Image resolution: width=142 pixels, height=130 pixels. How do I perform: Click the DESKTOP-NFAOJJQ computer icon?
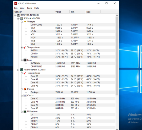coord(18,15)
